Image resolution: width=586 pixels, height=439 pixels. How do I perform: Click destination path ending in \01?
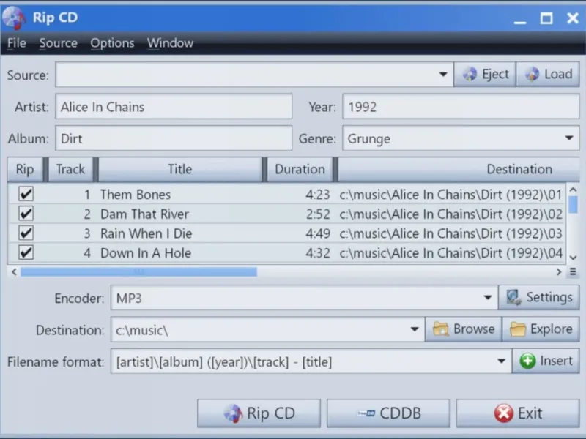pyautogui.click(x=450, y=195)
